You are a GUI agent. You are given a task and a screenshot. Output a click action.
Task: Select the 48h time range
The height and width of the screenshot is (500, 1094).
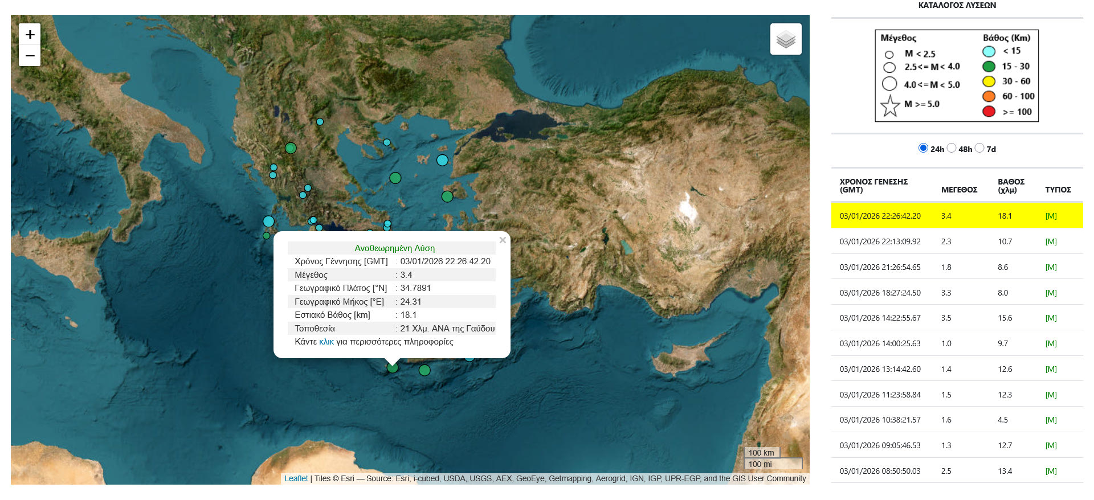pyautogui.click(x=952, y=148)
